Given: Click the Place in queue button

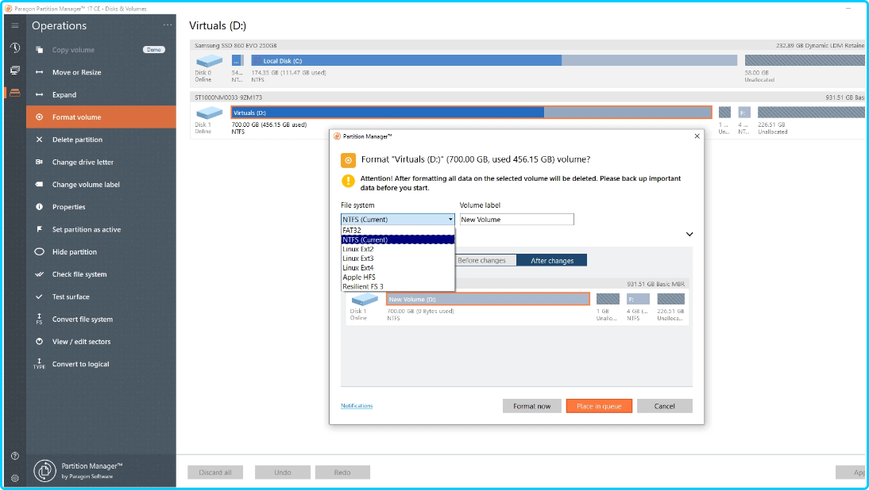Looking at the screenshot, I should click(599, 406).
